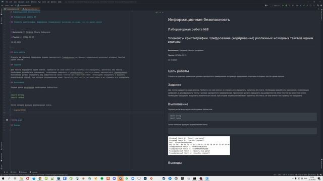
Task: Open the Terminal tool window
Action: click(x=34, y=172)
